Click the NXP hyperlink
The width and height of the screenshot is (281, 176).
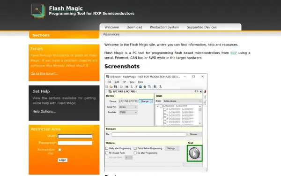point(234,53)
